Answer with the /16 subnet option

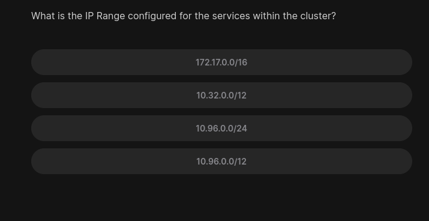221,62
